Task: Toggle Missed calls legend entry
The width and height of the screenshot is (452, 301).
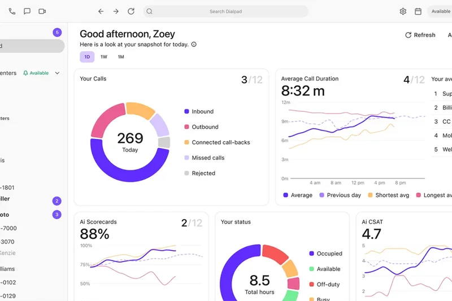Action: coord(207,158)
